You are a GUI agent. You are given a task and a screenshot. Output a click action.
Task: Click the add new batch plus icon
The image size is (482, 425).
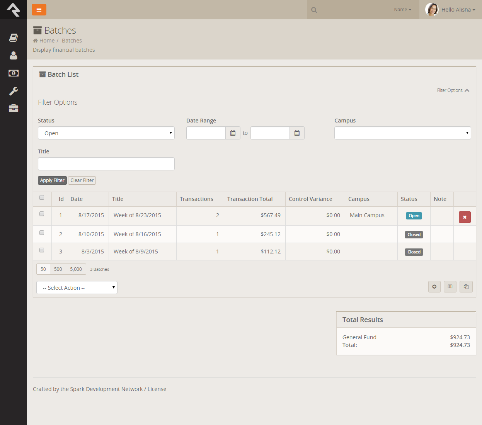coord(434,287)
